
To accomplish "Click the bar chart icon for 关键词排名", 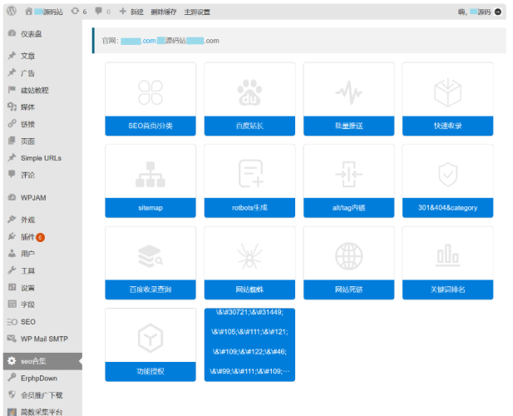I will pyautogui.click(x=447, y=255).
